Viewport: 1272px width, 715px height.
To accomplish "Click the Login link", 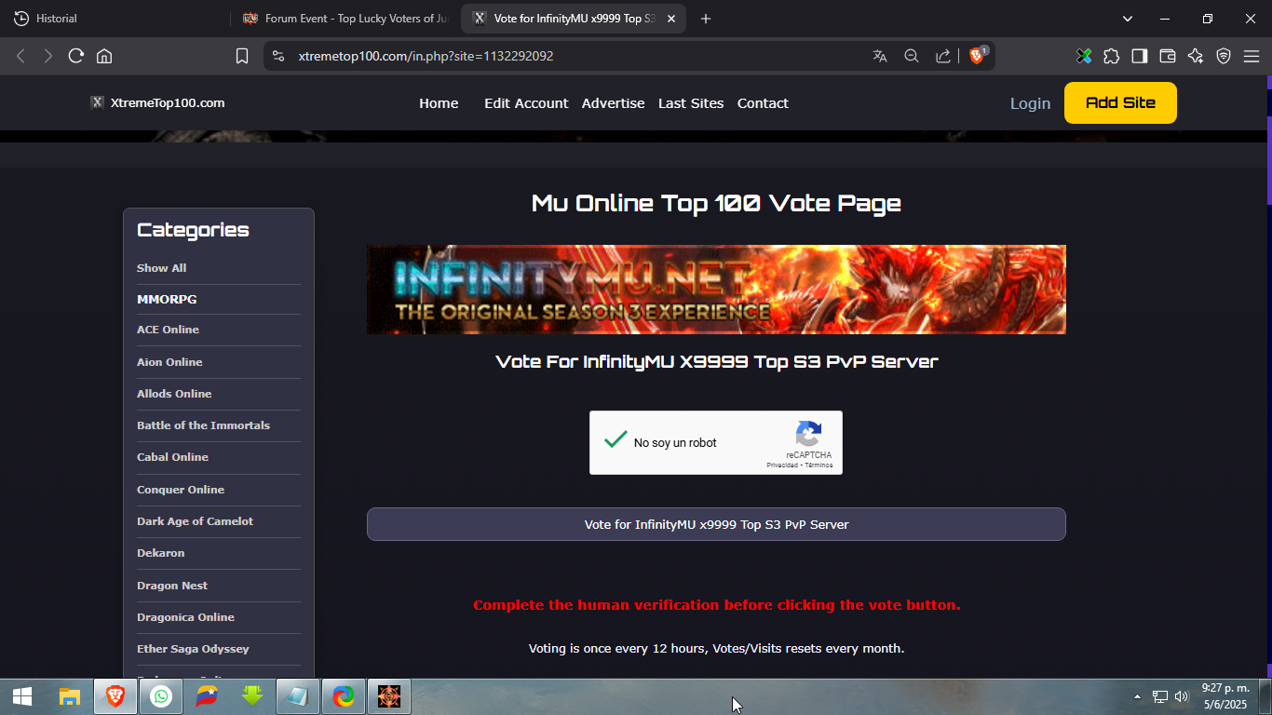I will (x=1030, y=103).
